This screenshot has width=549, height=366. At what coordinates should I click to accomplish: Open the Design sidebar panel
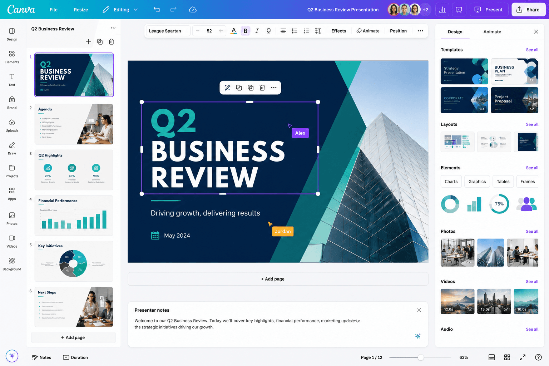point(12,34)
